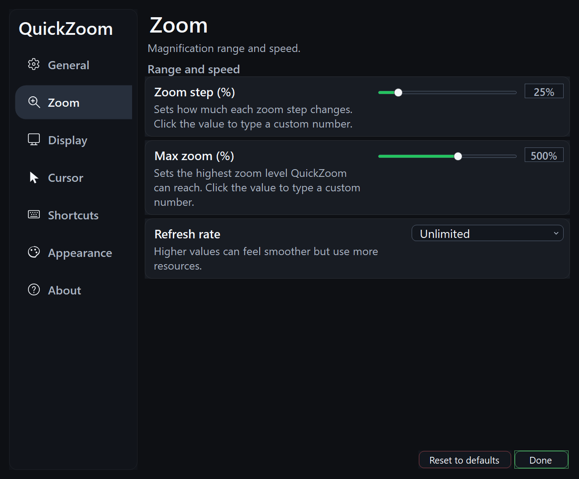Screen dimensions: 579x479
Task: Click the QuickZoom app title
Action: click(66, 29)
